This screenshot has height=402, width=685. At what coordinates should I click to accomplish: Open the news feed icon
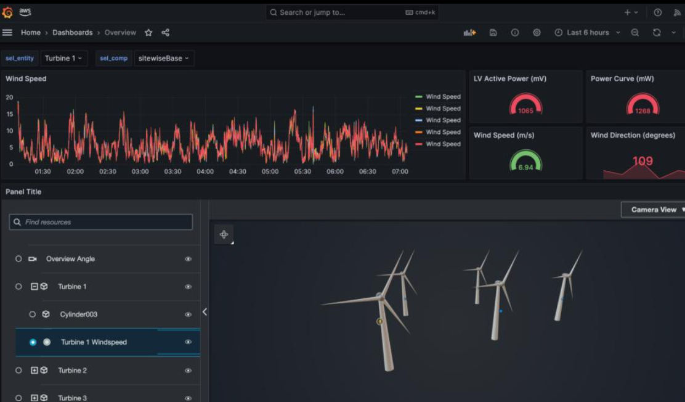[678, 12]
